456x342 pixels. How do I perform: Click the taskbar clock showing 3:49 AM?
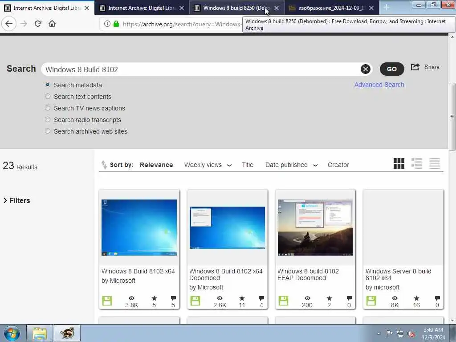point(433,334)
